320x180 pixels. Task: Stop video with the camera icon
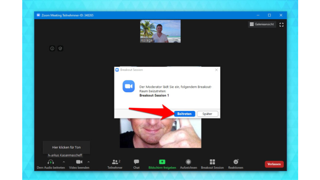79,162
